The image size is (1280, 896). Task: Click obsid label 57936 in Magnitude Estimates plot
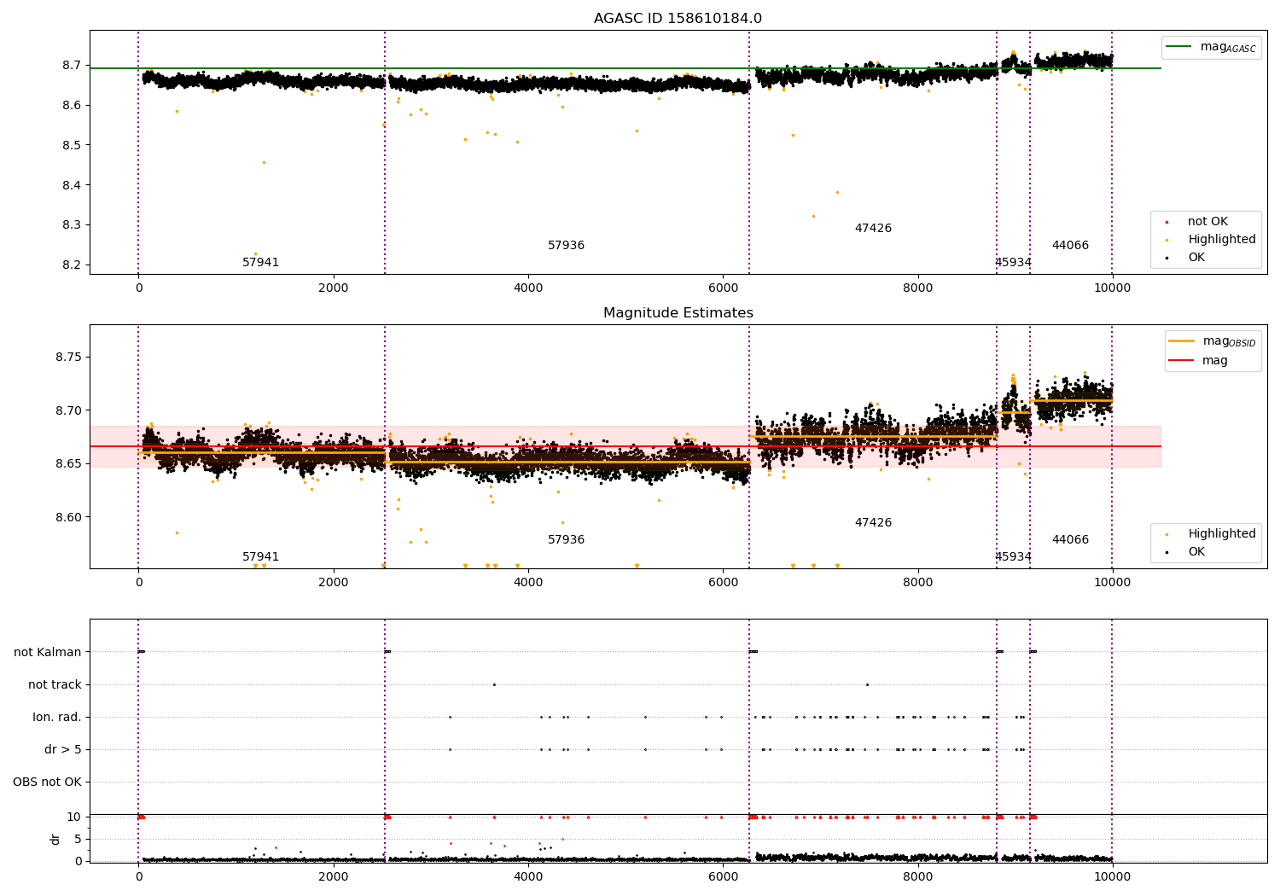point(566,540)
